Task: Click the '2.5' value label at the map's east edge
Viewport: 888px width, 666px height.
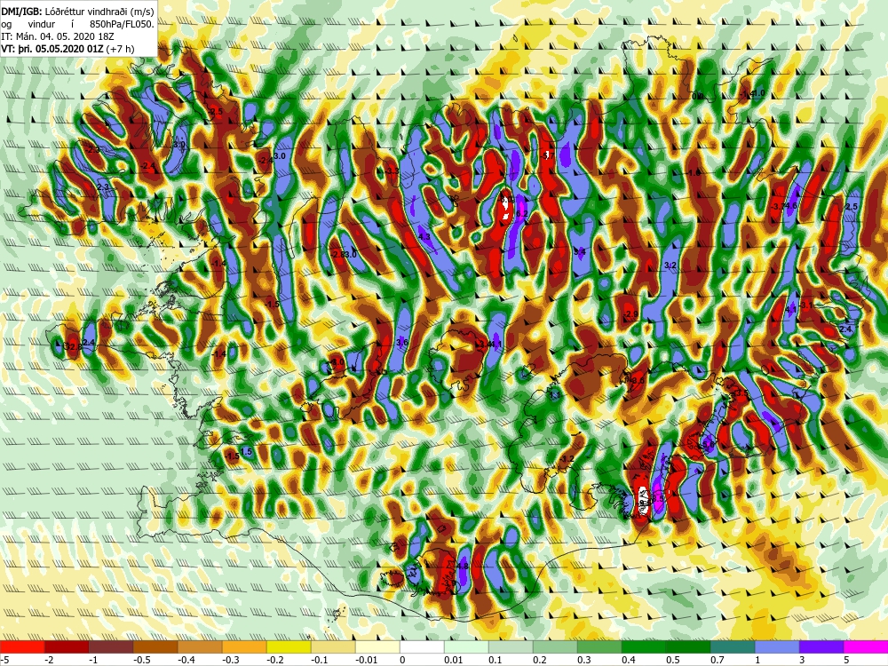Action: tap(852, 207)
